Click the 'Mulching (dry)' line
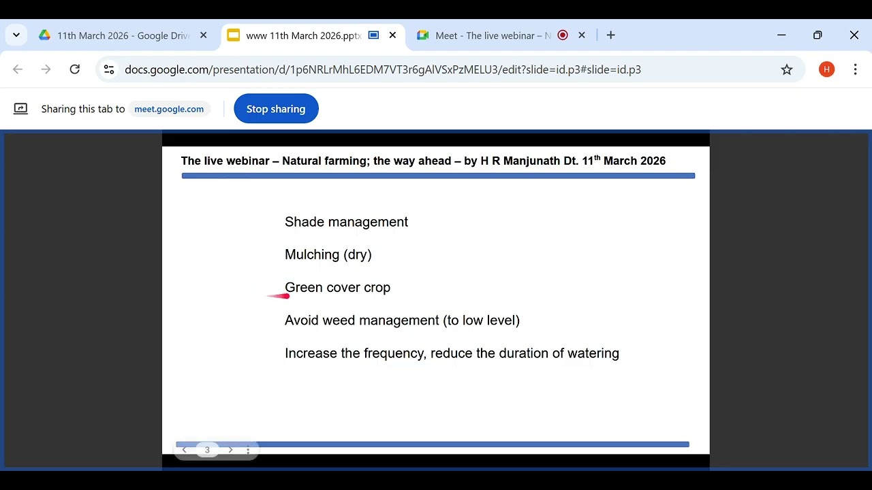 (x=328, y=255)
